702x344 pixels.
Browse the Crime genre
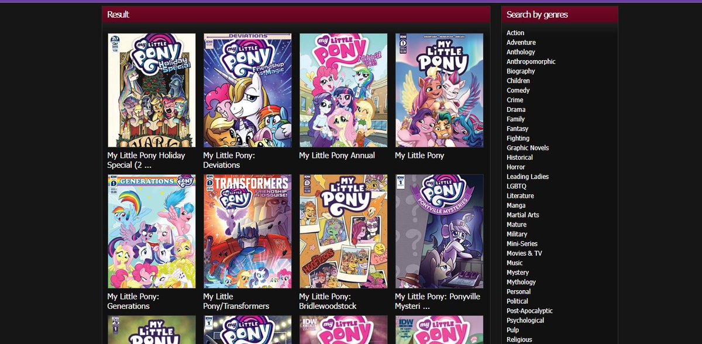515,100
